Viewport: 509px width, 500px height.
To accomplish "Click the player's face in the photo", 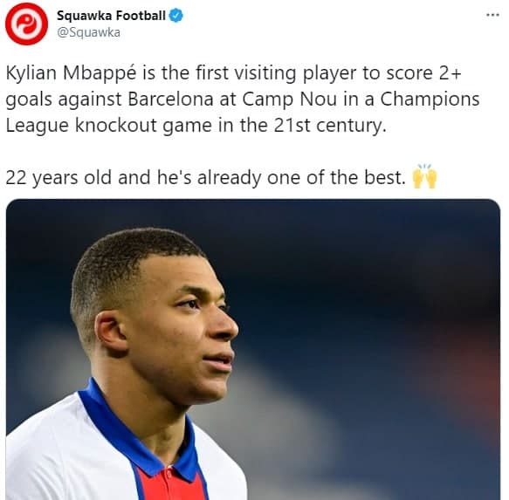I will 182,328.
